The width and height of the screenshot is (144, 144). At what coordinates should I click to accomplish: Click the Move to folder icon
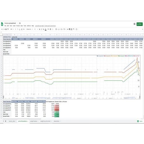20,23
